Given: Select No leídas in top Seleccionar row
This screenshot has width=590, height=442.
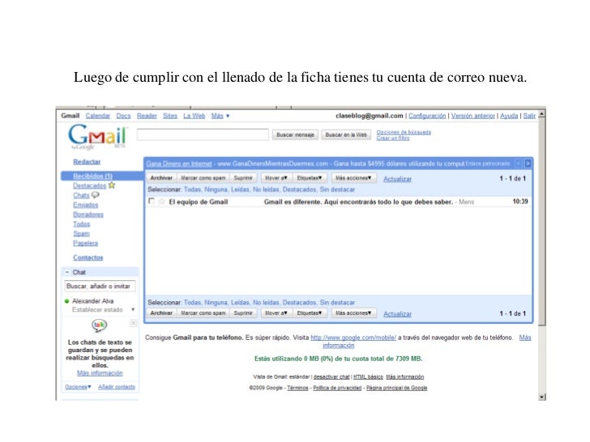Looking at the screenshot, I should [266, 189].
